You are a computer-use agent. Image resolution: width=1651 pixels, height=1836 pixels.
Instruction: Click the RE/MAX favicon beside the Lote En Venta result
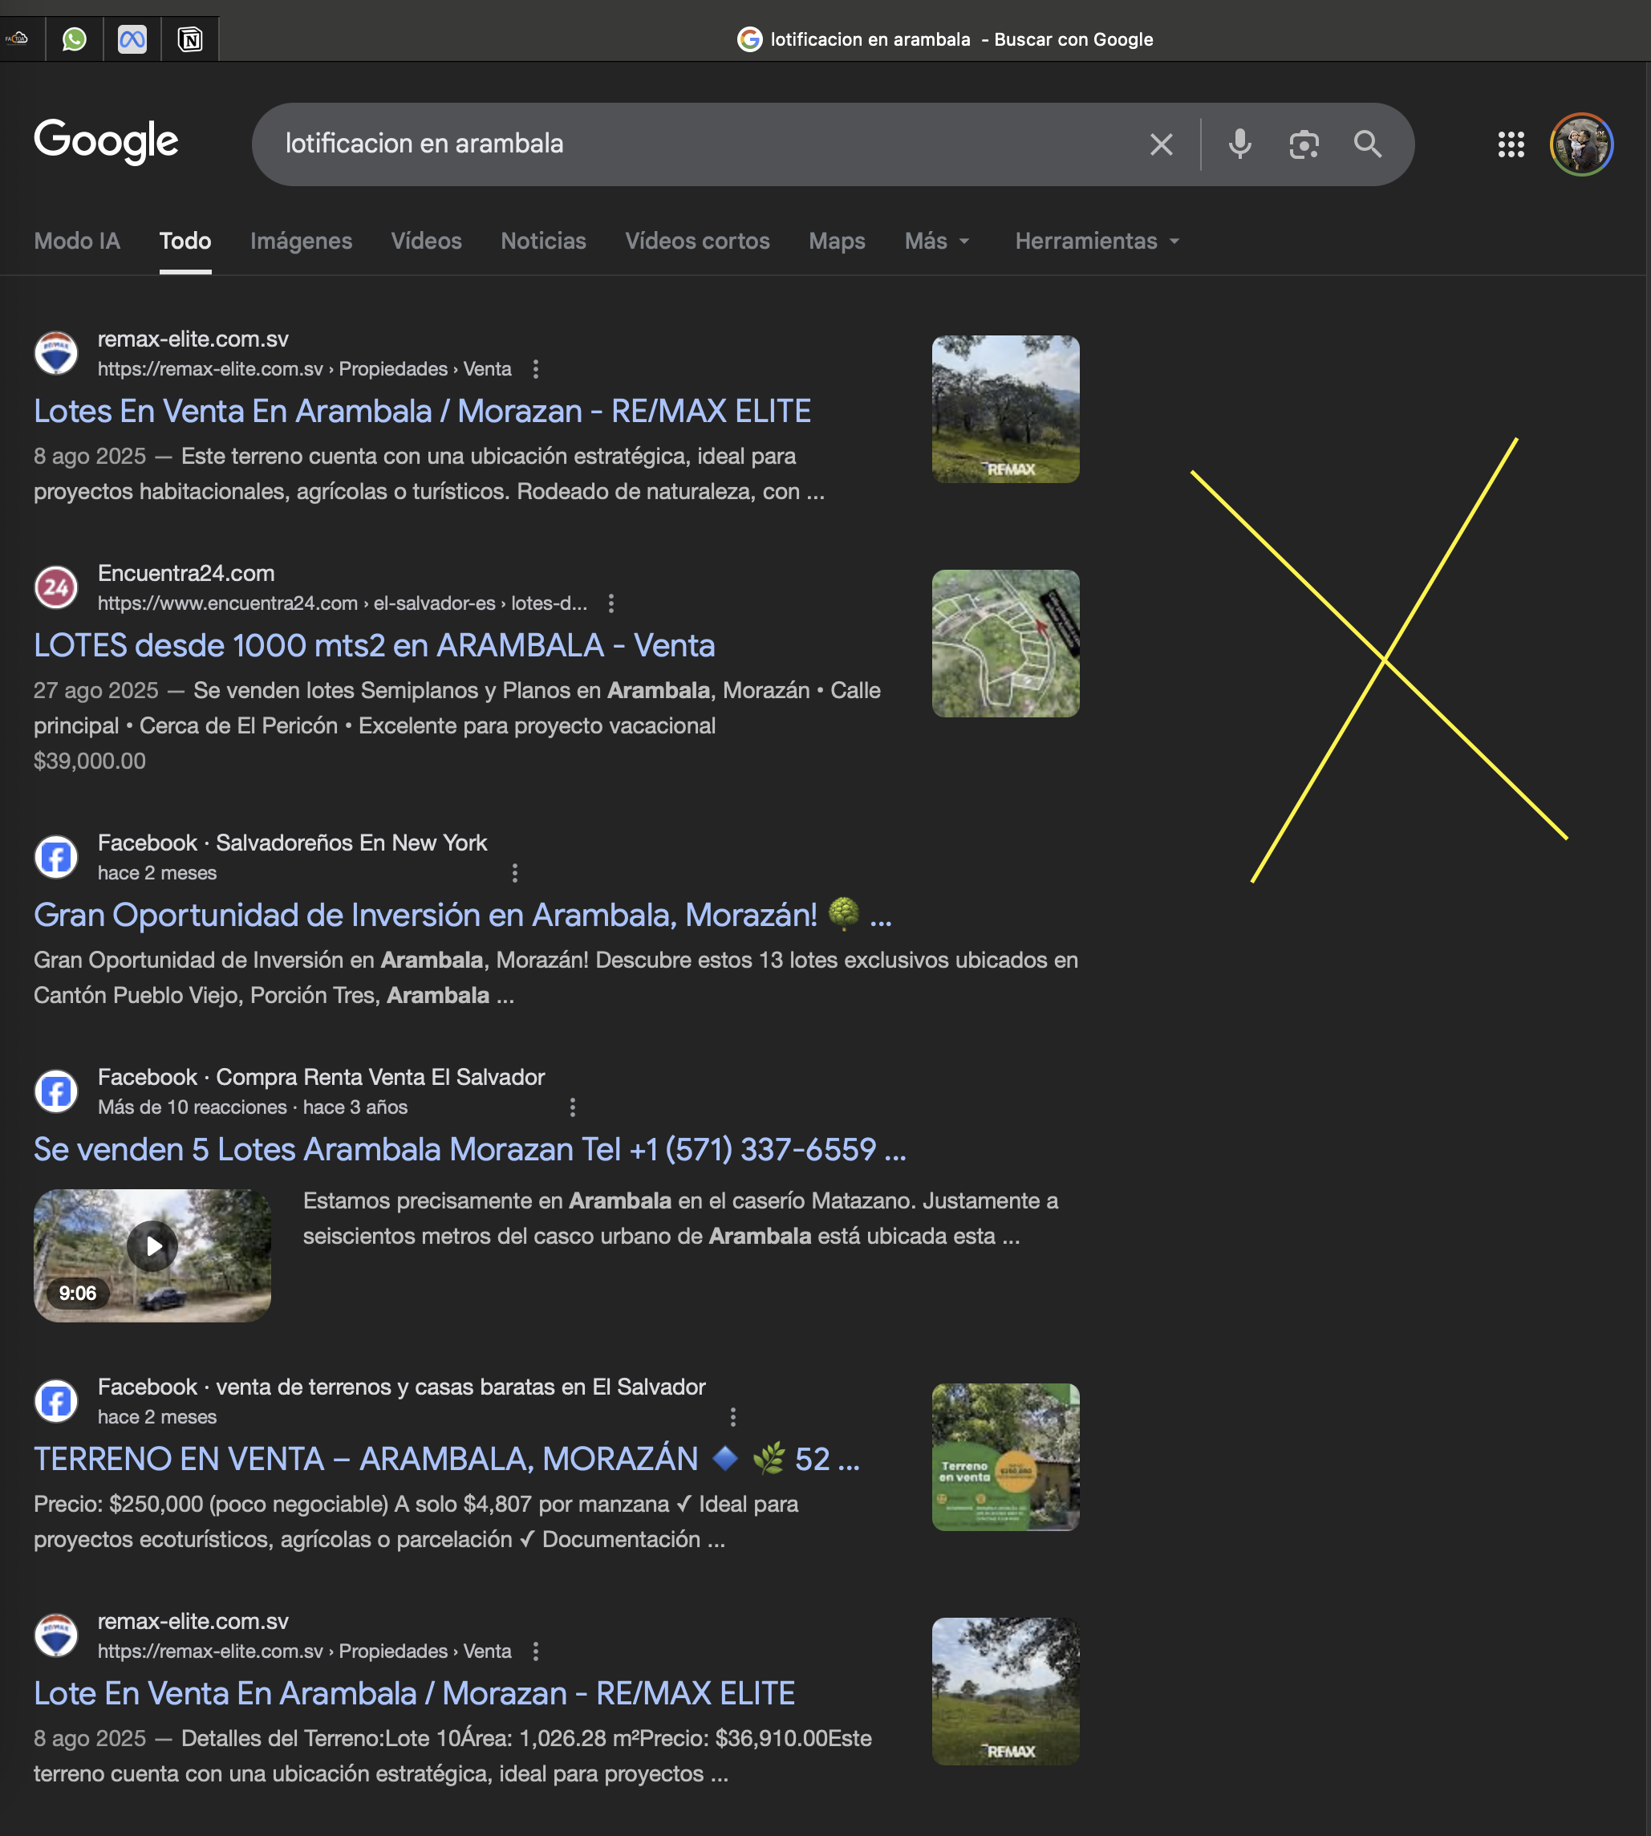coord(56,1635)
